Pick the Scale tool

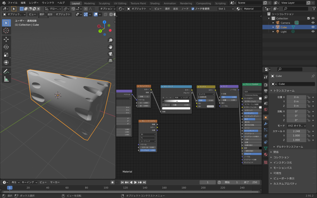tap(6, 55)
